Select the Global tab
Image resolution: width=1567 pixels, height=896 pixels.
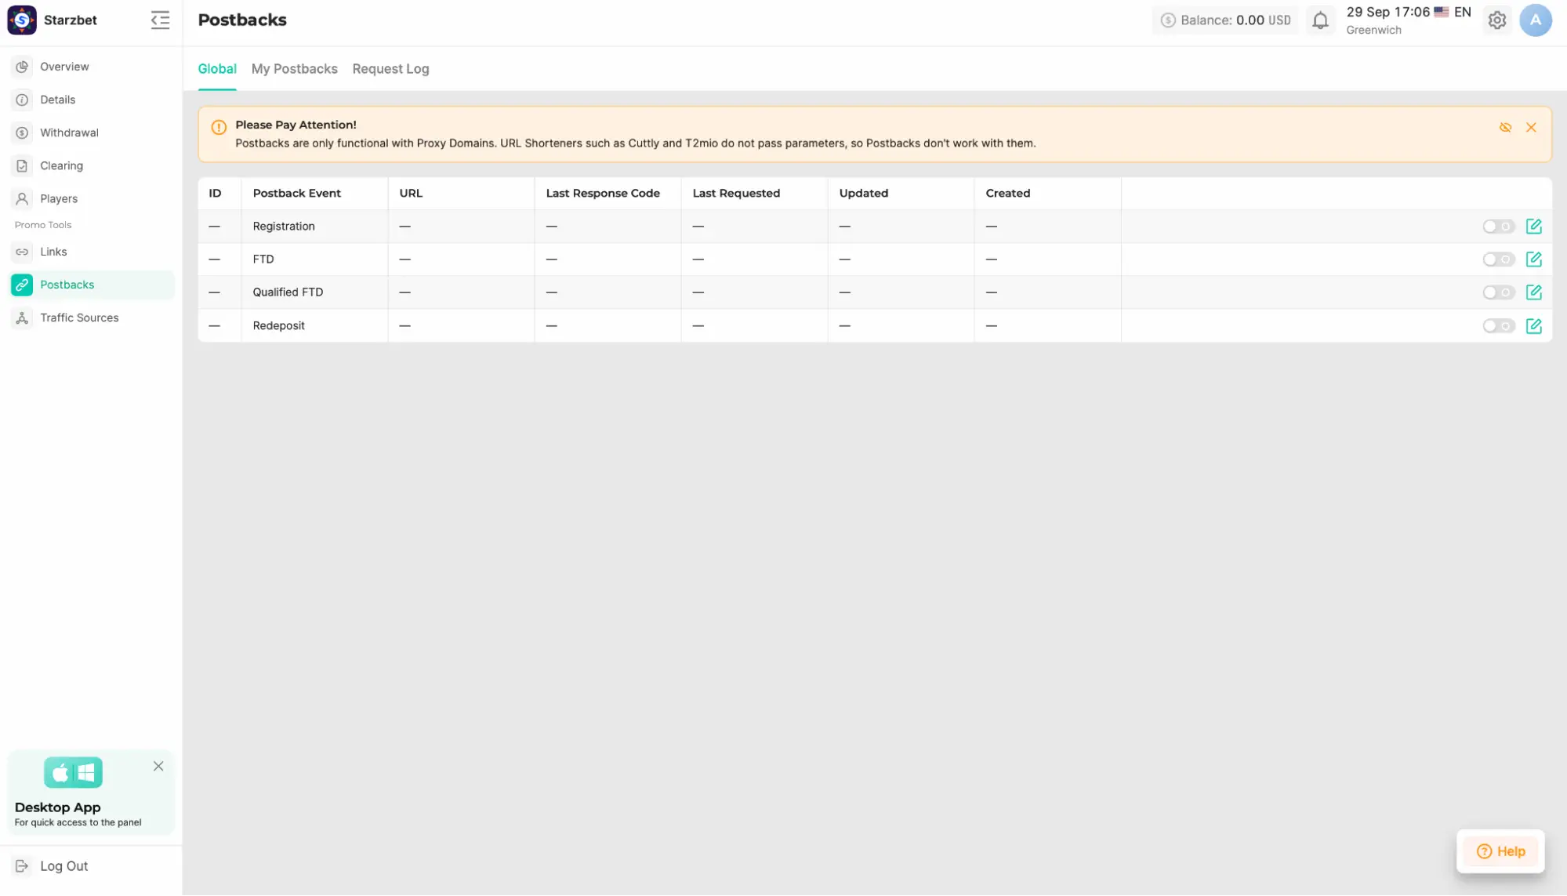(217, 69)
